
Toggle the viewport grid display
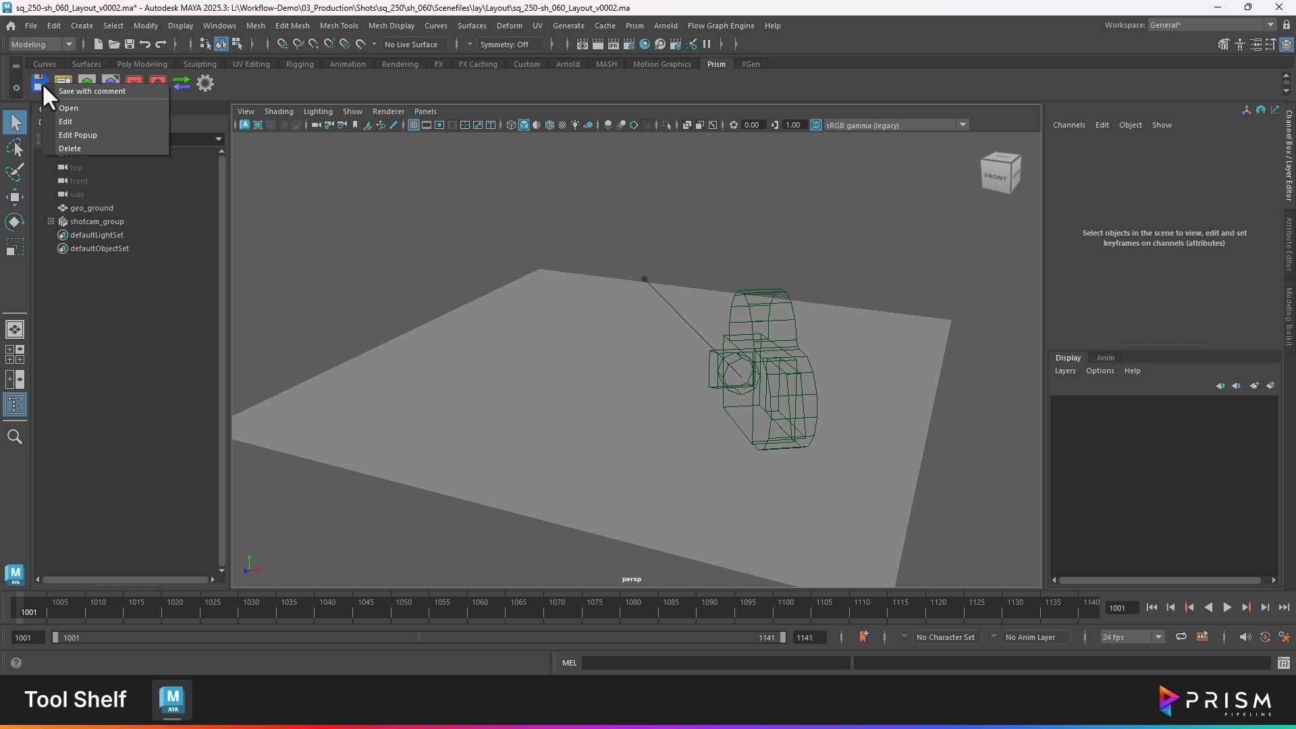413,125
